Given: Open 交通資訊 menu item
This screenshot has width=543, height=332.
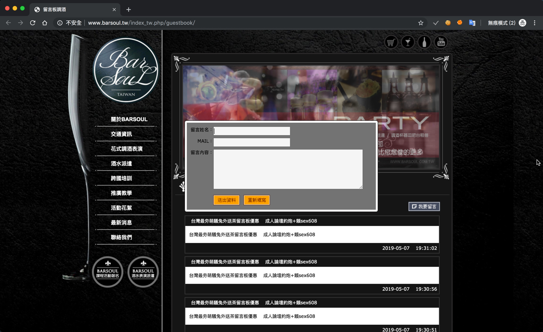Looking at the screenshot, I should coord(121,134).
